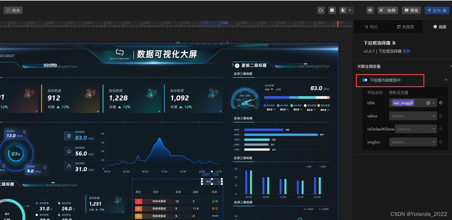The width and height of the screenshot is (452, 220).
Task: Open the isDefaultShow Select dropdown
Action: click(x=416, y=129)
